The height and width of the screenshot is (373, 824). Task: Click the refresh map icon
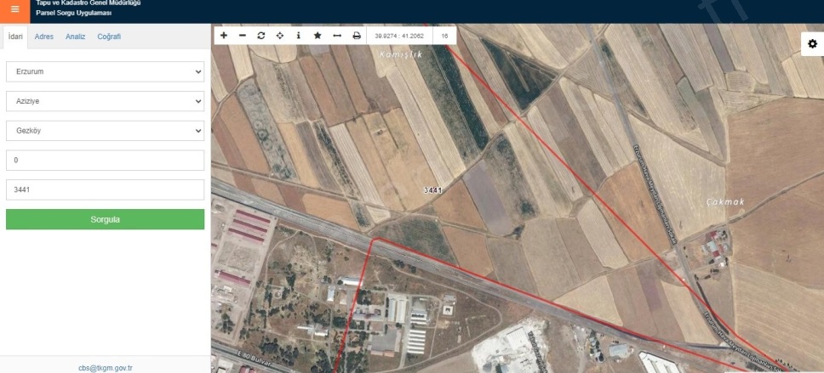coord(261,36)
